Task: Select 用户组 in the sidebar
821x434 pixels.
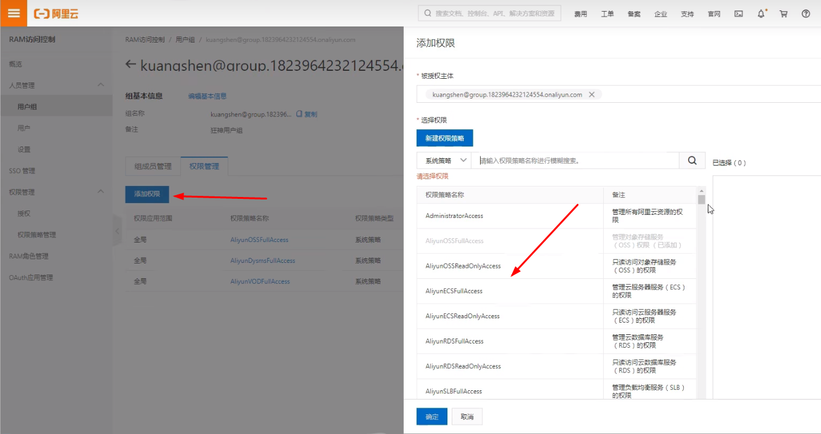Action: (56, 106)
